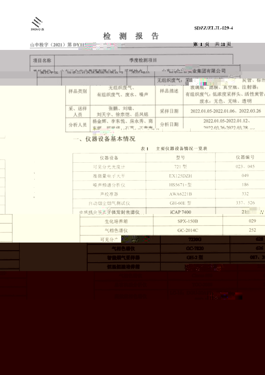Click the model cell 'HS5671+型'
Screen dimensions: 265x375
(x=180, y=185)
